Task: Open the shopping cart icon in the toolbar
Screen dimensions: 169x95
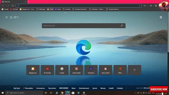Action: pyautogui.click(x=145, y=6)
